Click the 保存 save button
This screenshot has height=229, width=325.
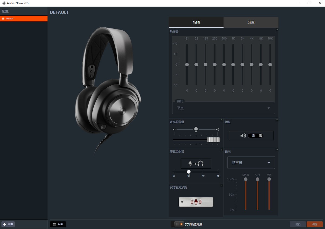315,224
